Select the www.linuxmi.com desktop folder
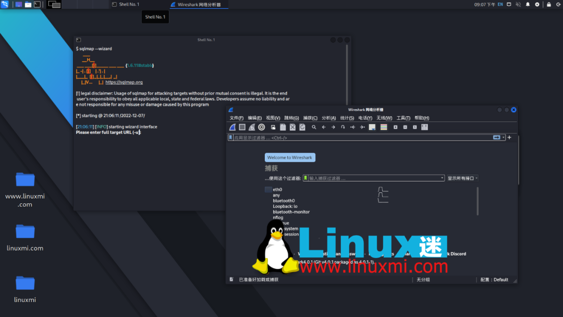563x317 pixels. (x=25, y=190)
